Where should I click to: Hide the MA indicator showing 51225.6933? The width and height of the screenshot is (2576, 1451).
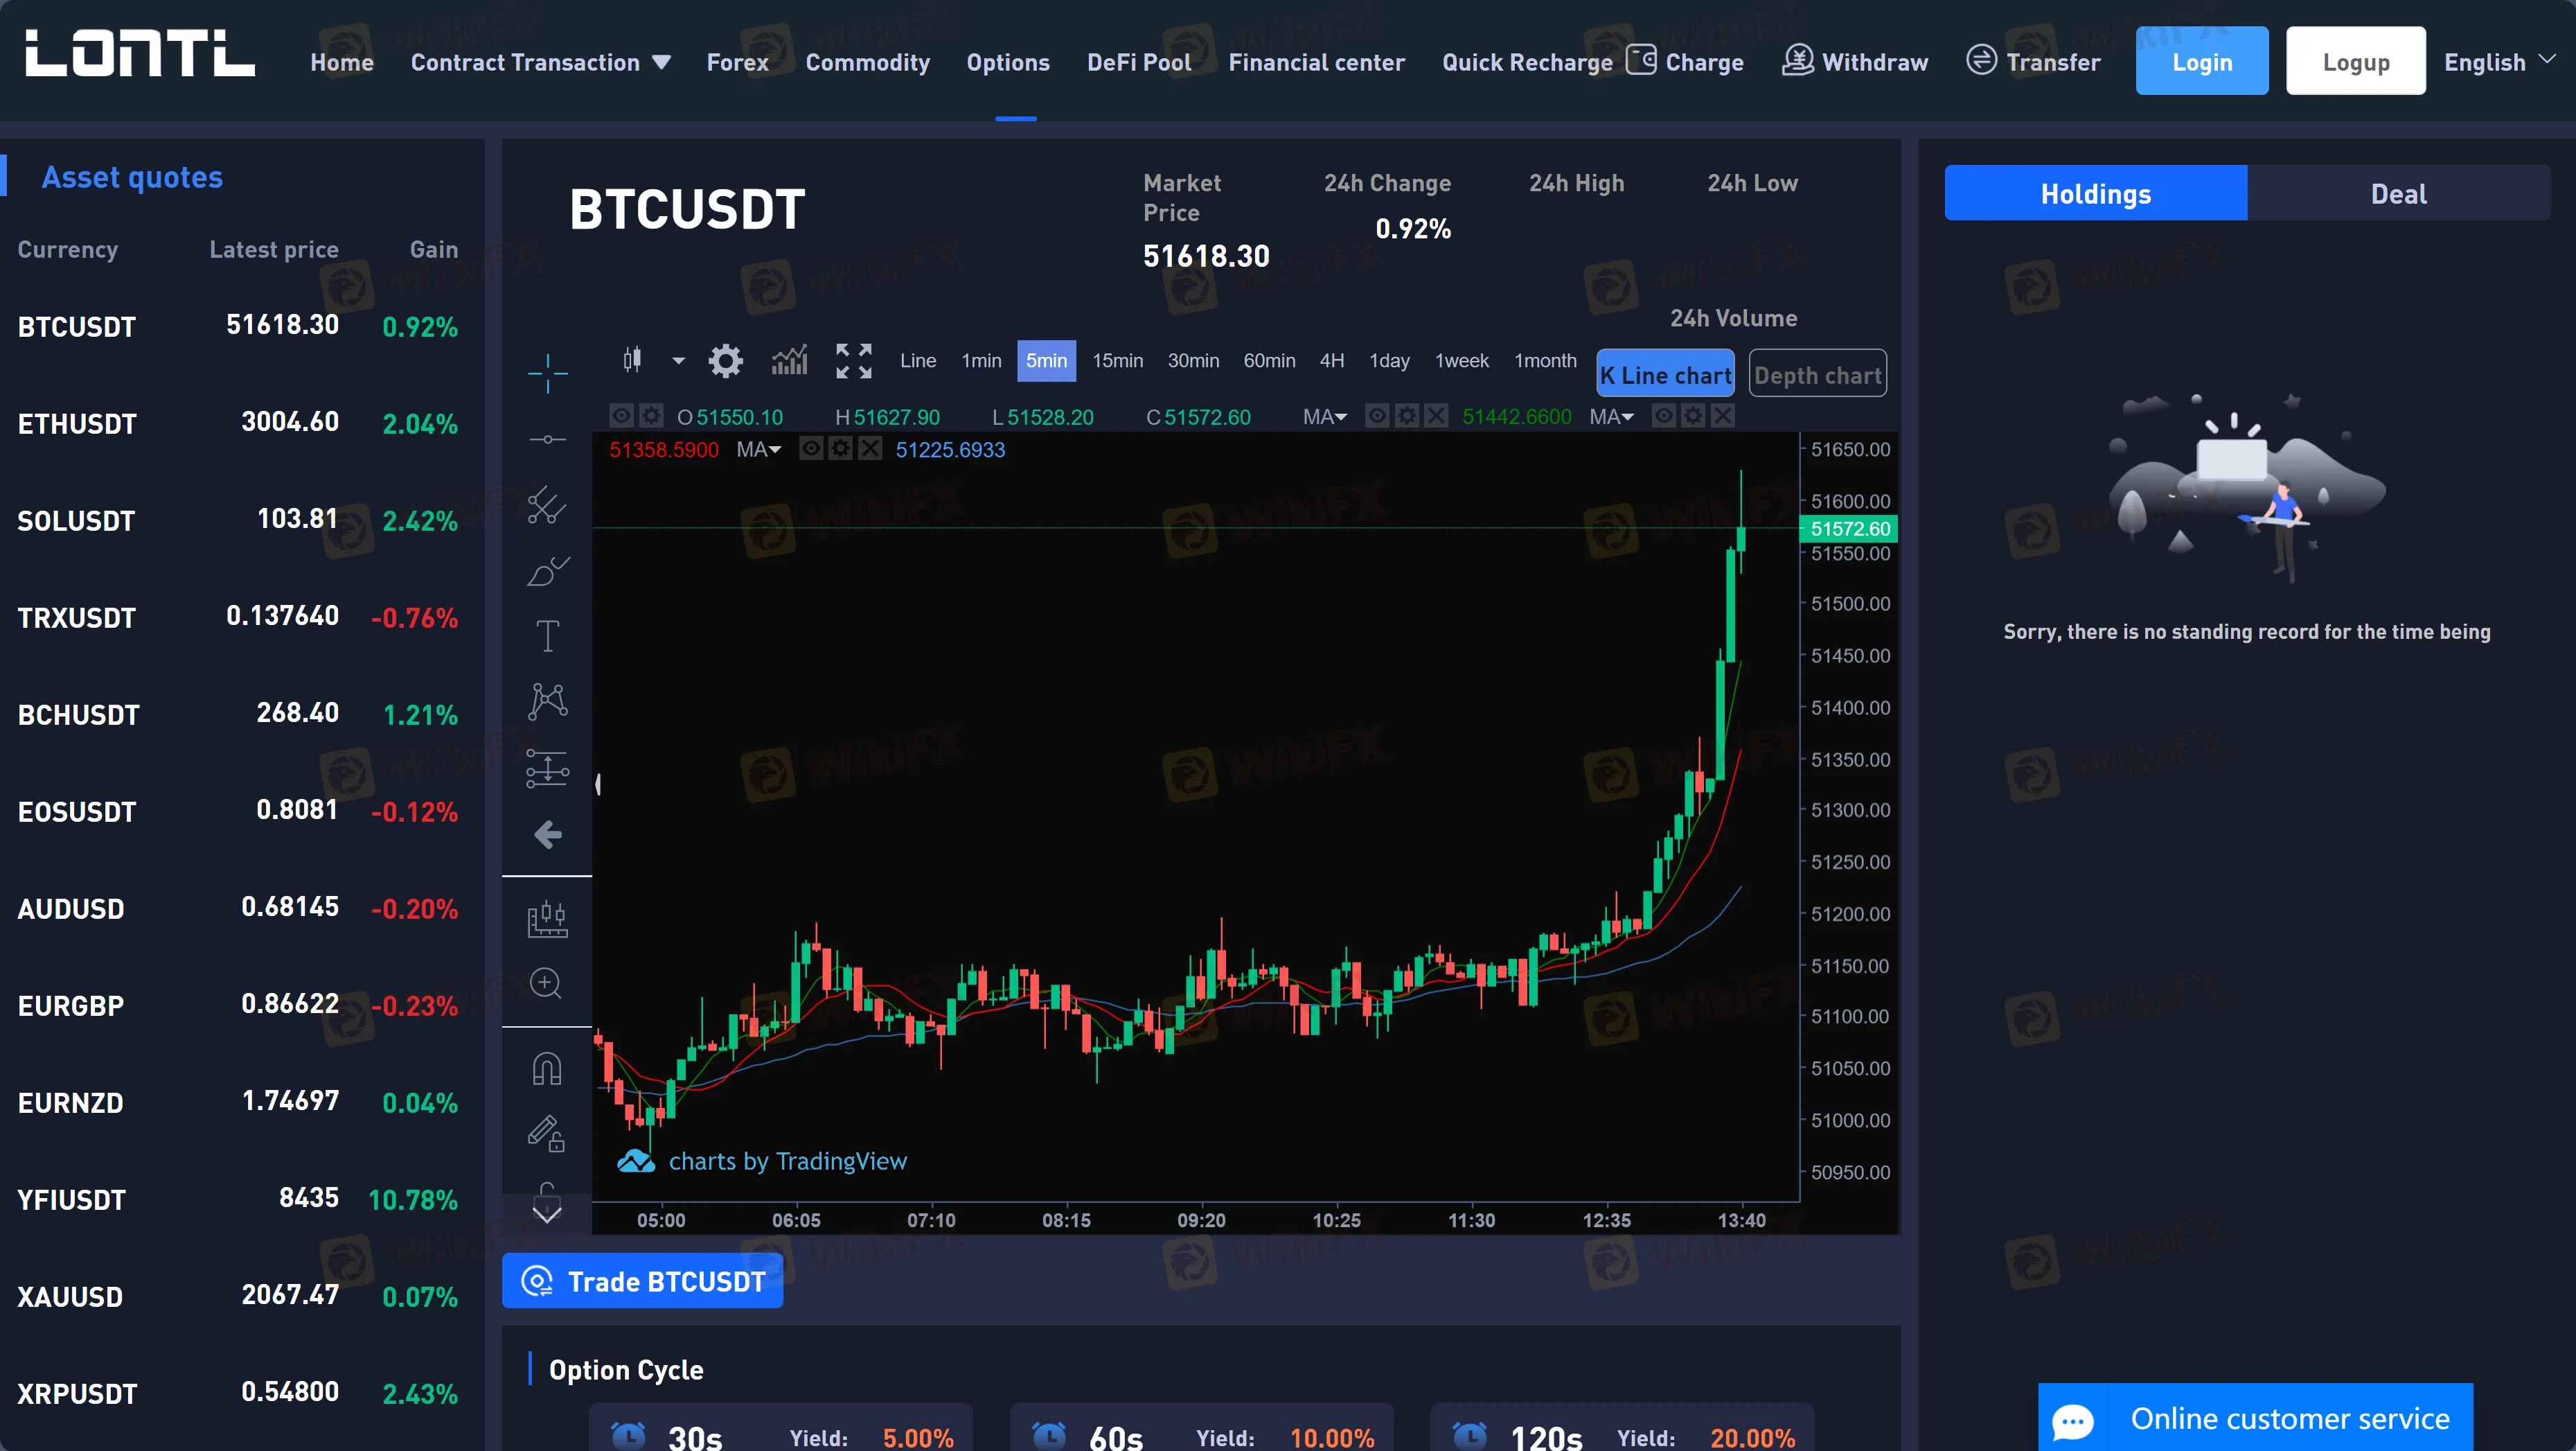point(811,448)
